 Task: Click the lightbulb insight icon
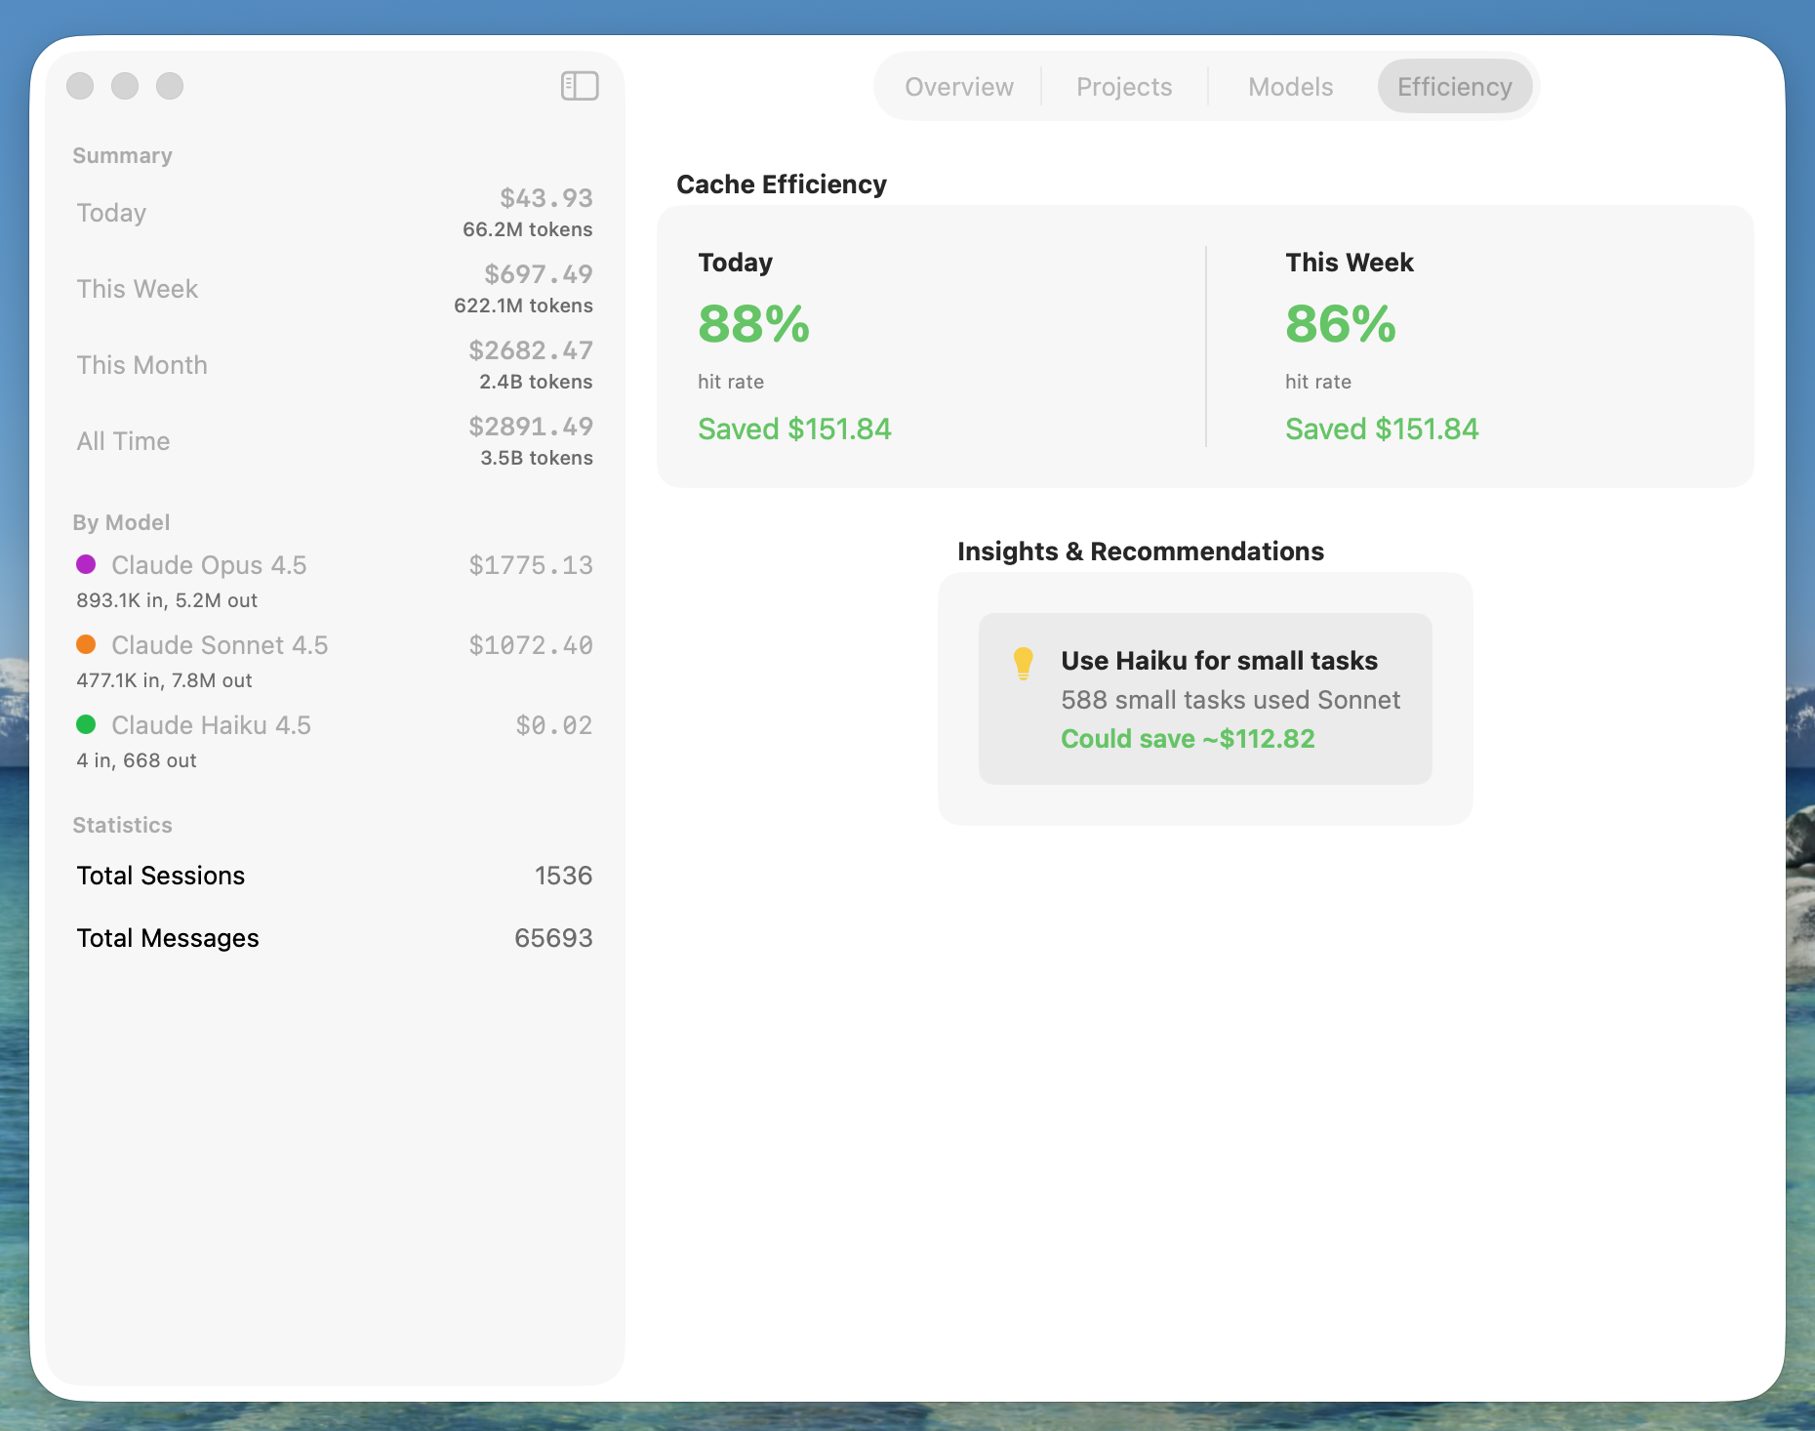pos(1023,660)
